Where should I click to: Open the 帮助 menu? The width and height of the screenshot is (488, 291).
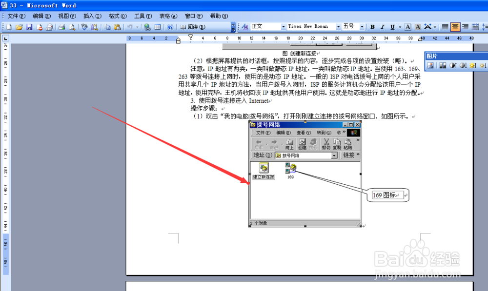219,16
